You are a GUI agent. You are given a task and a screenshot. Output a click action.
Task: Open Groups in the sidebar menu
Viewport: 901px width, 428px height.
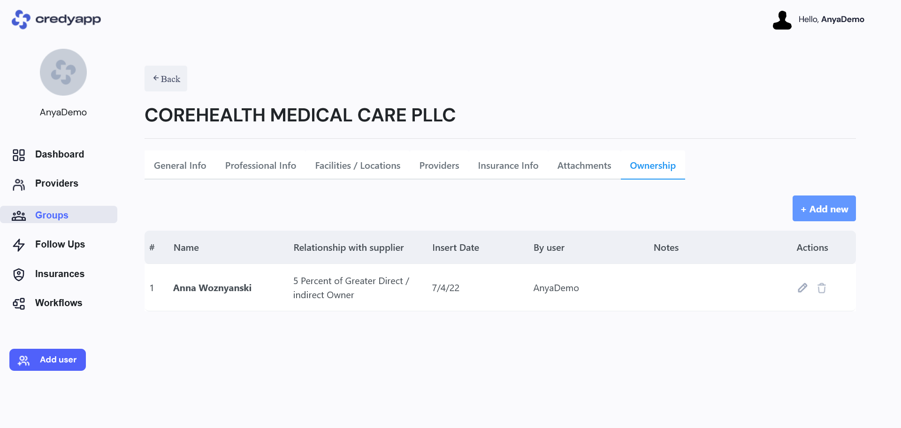coord(59,215)
